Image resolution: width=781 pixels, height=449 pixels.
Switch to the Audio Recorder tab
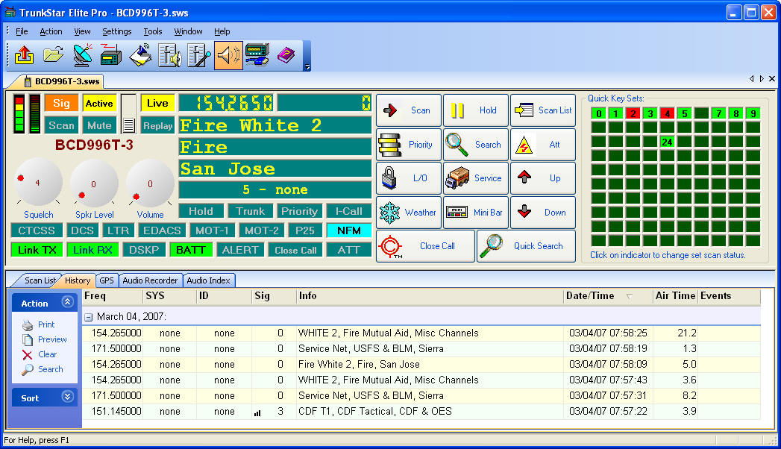click(x=150, y=280)
